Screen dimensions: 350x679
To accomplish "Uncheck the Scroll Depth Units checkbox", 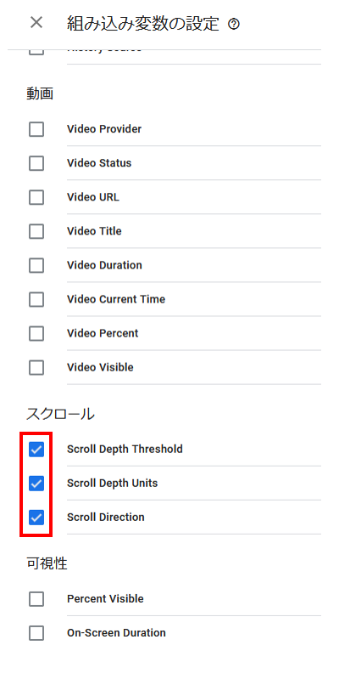I will (36, 484).
